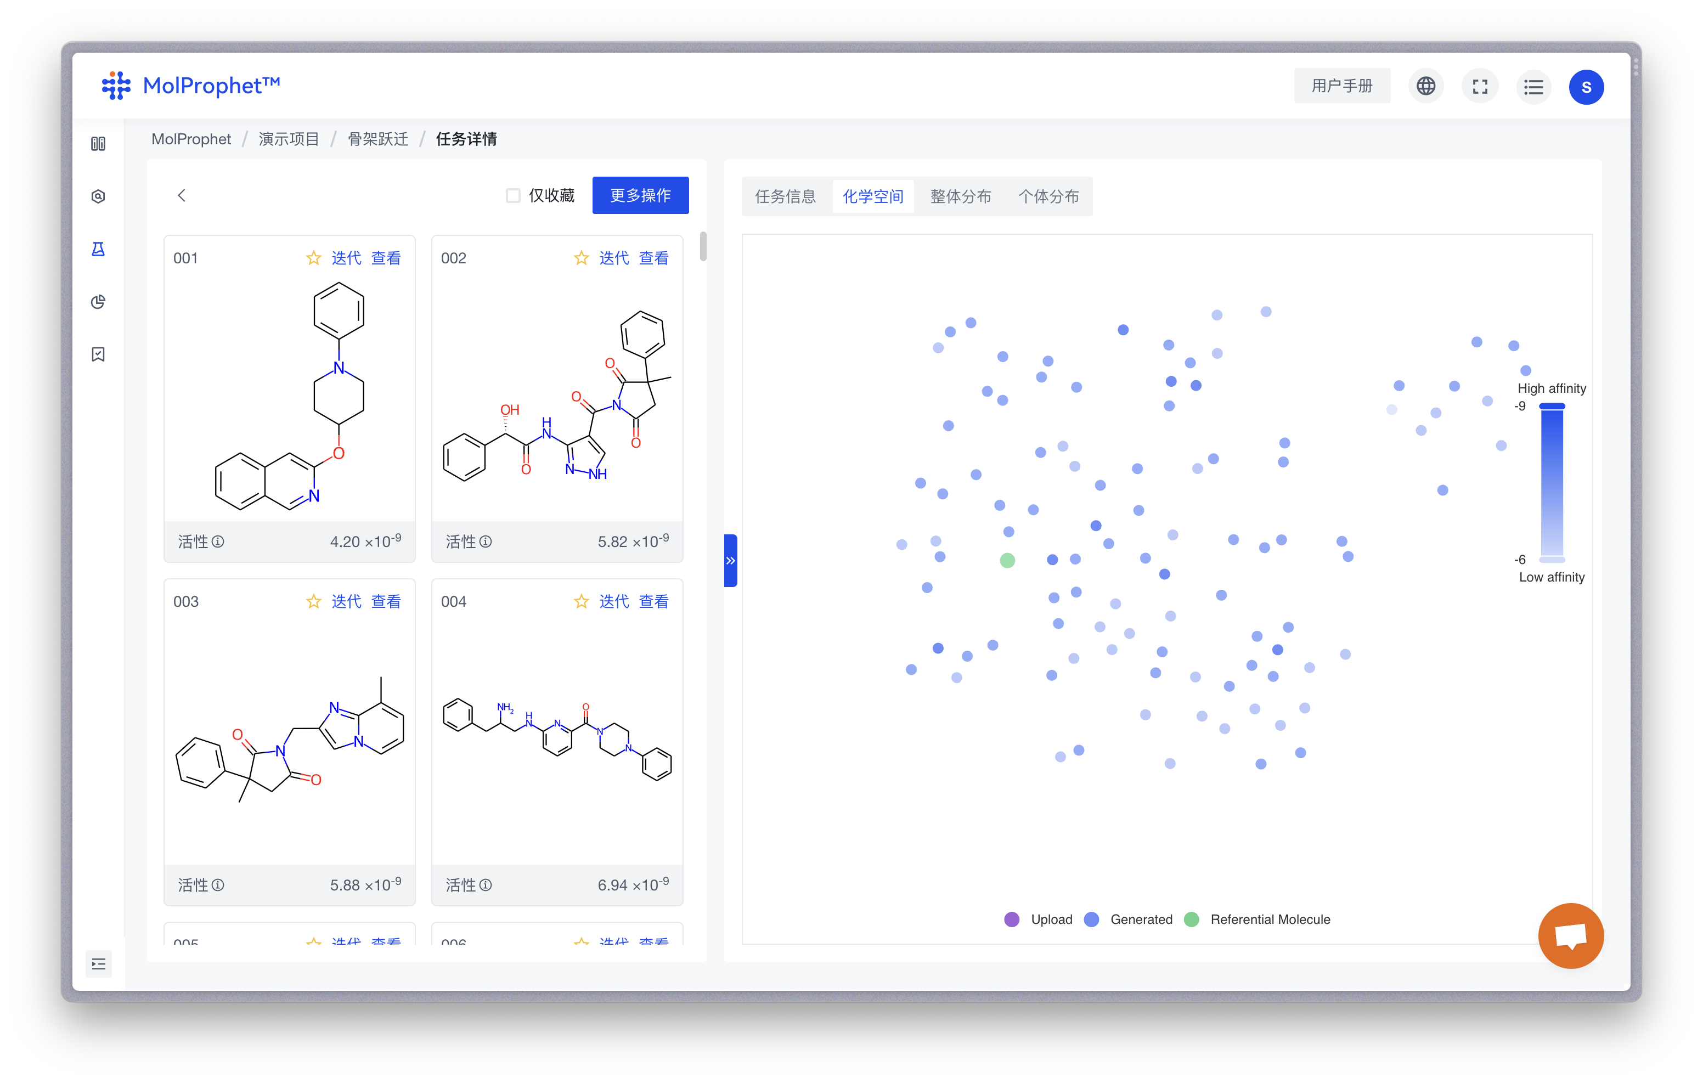The height and width of the screenshot is (1083, 1703).
Task: Open the pie chart sidebar icon
Action: pyautogui.click(x=98, y=302)
